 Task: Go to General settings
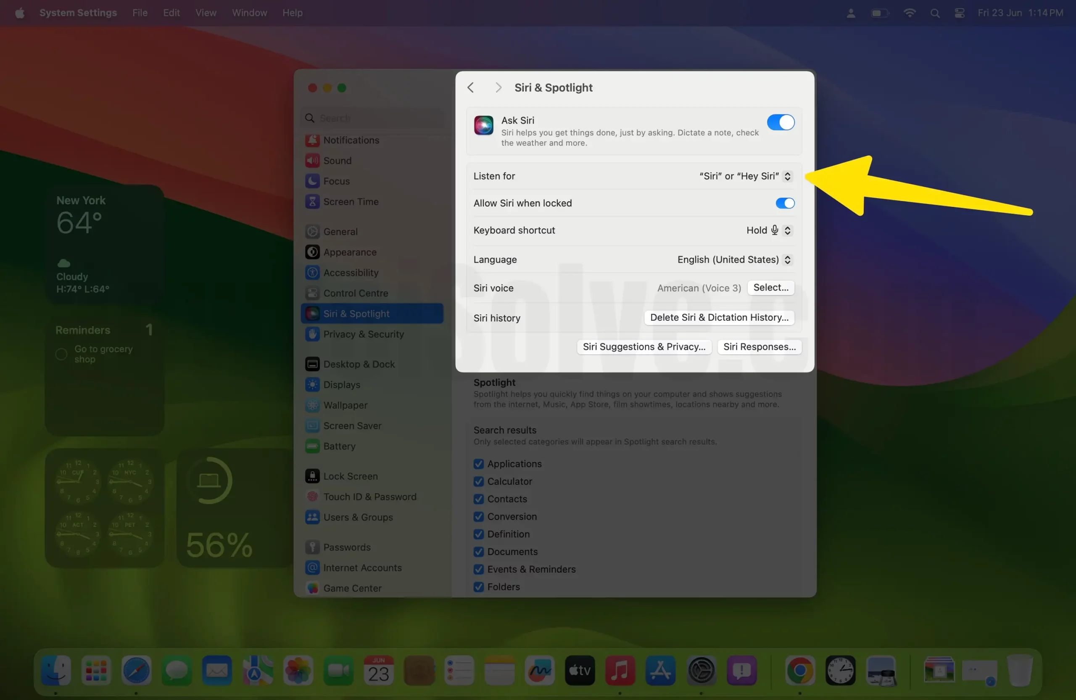click(372, 232)
